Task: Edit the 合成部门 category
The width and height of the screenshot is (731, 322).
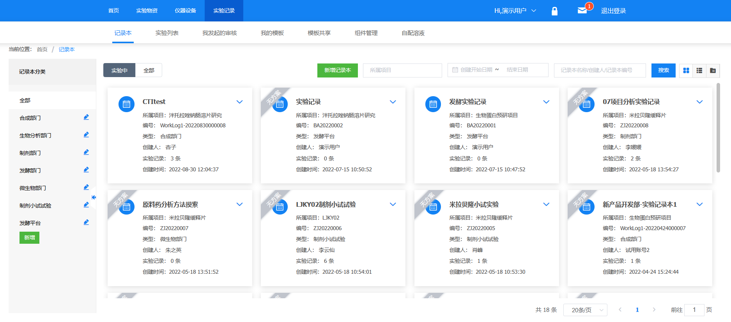Action: tap(86, 117)
